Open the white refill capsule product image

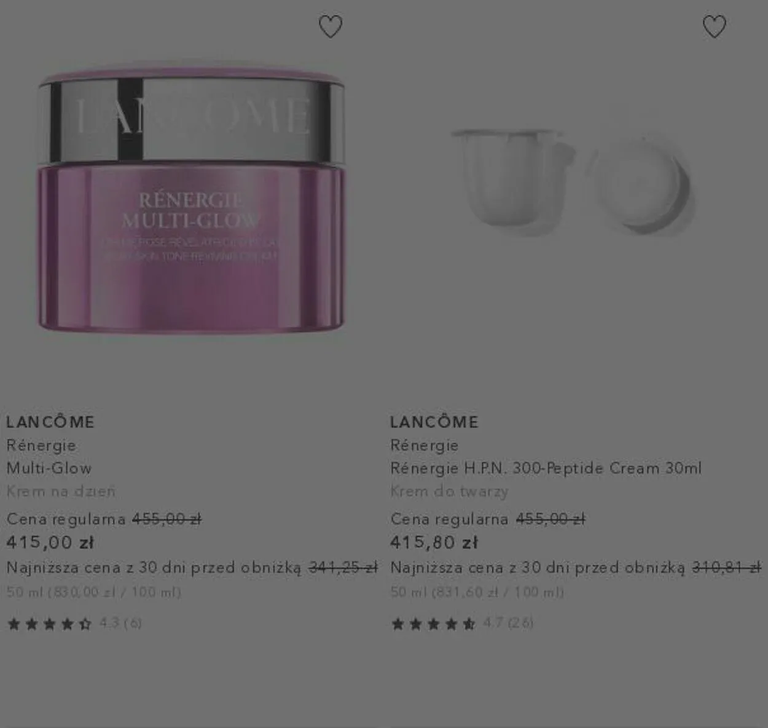point(573,181)
